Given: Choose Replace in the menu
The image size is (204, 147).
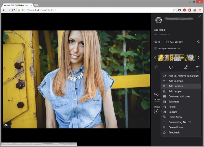Looking at the screenshot, I should [x=181, y=112].
